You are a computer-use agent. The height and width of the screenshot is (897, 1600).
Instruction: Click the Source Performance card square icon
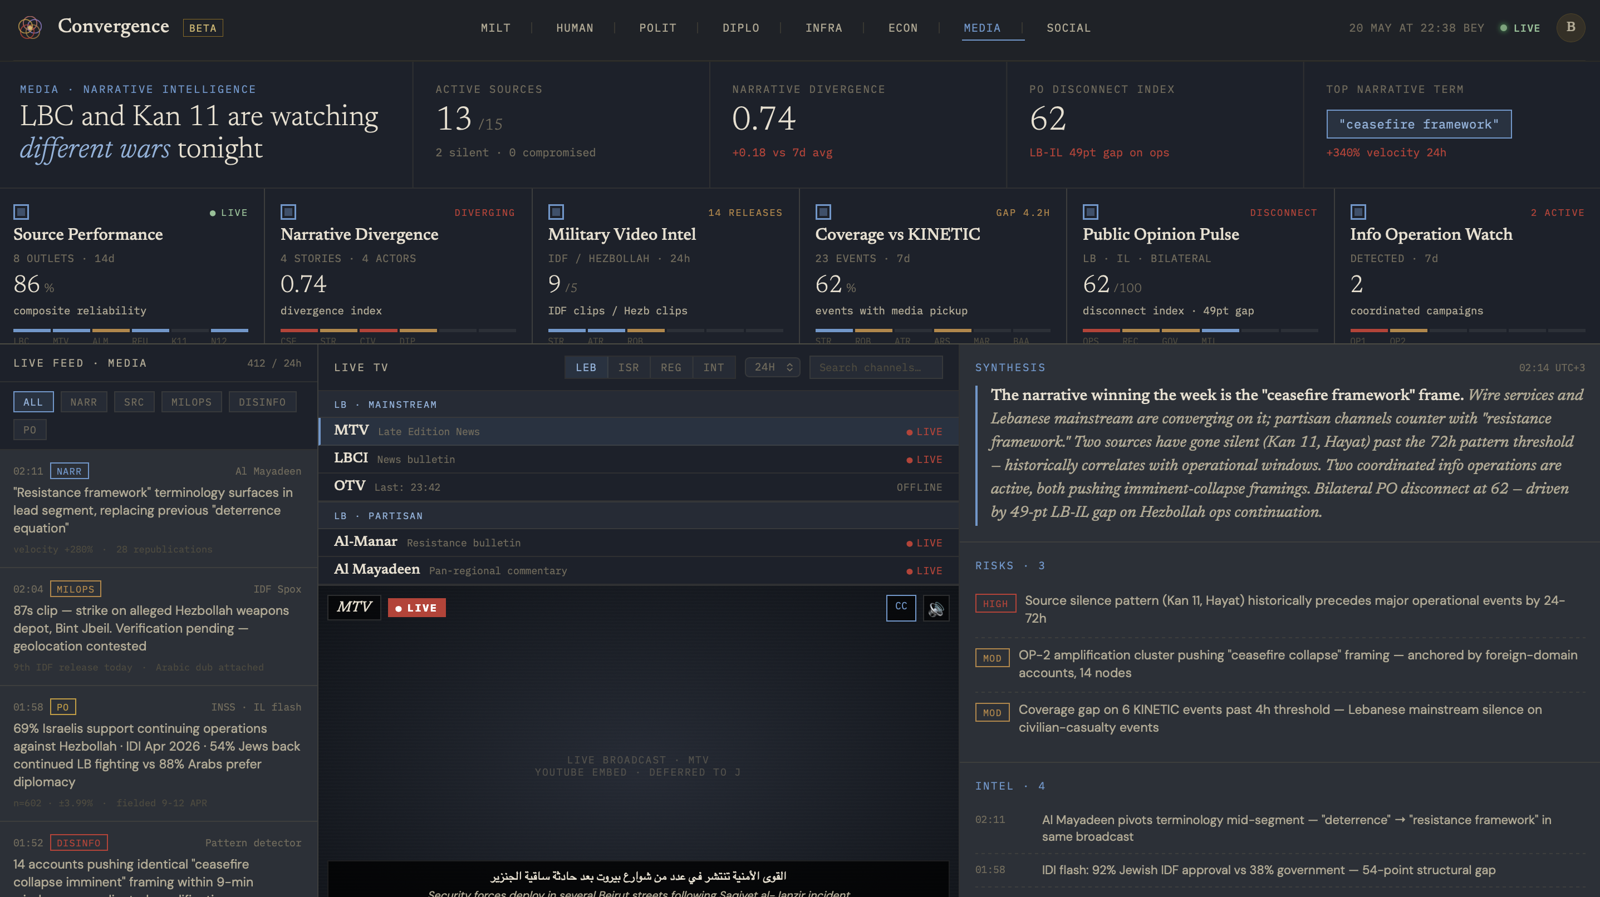(x=21, y=213)
